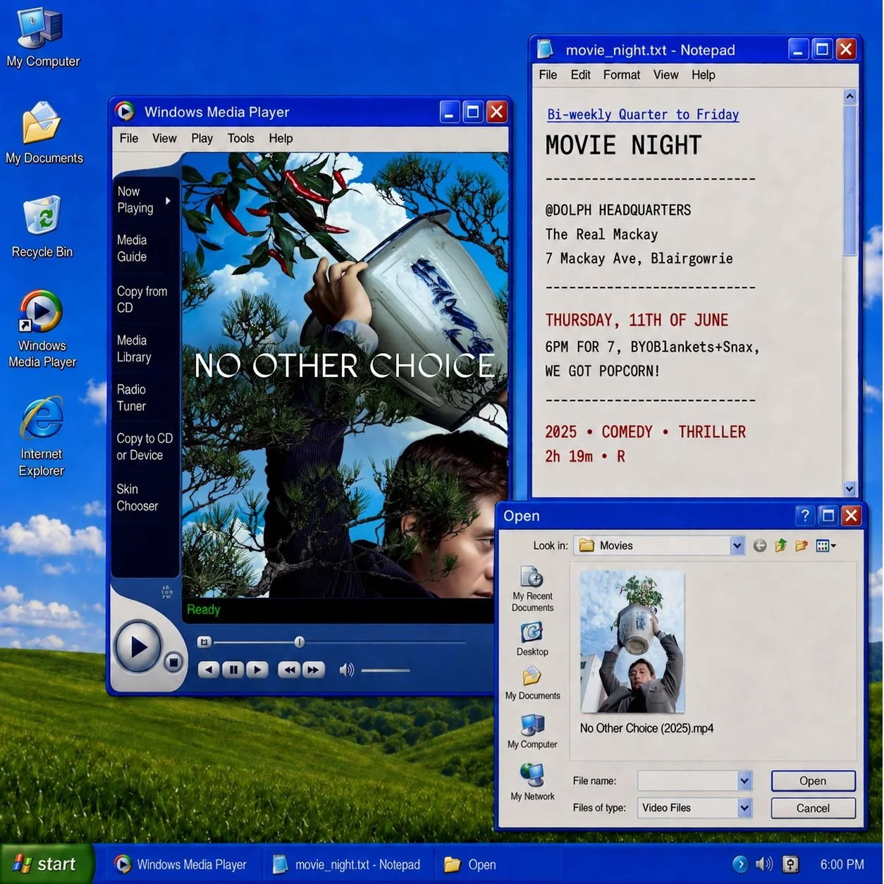
Task: Click the File name input field
Action: coord(687,780)
